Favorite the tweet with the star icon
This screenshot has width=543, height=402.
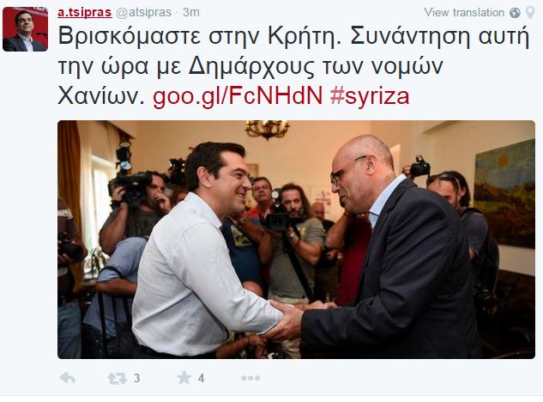(184, 377)
